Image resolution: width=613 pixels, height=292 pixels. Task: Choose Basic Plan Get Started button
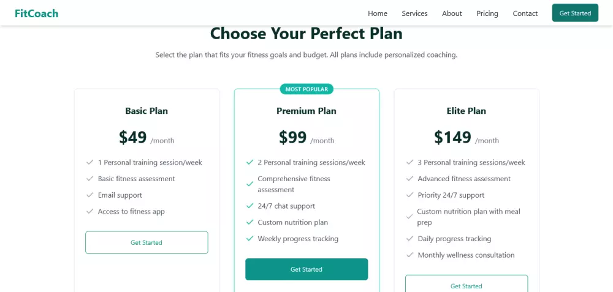tap(147, 242)
